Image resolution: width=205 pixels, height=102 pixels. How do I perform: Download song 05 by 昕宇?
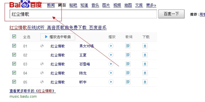click(145, 82)
